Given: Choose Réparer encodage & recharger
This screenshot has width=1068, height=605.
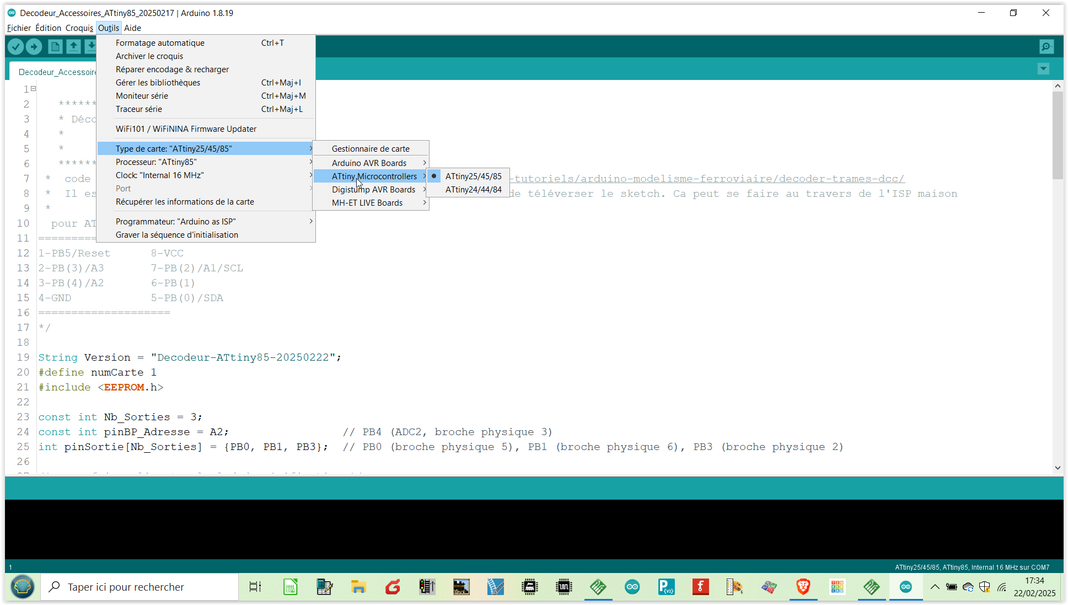Looking at the screenshot, I should [206, 69].
